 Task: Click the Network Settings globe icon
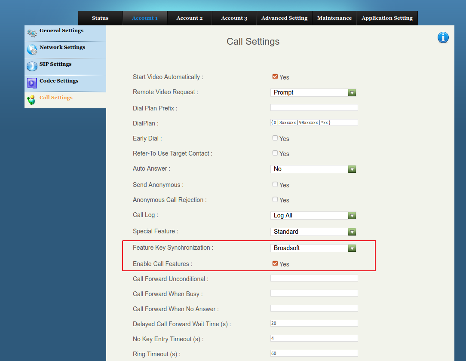(32, 50)
